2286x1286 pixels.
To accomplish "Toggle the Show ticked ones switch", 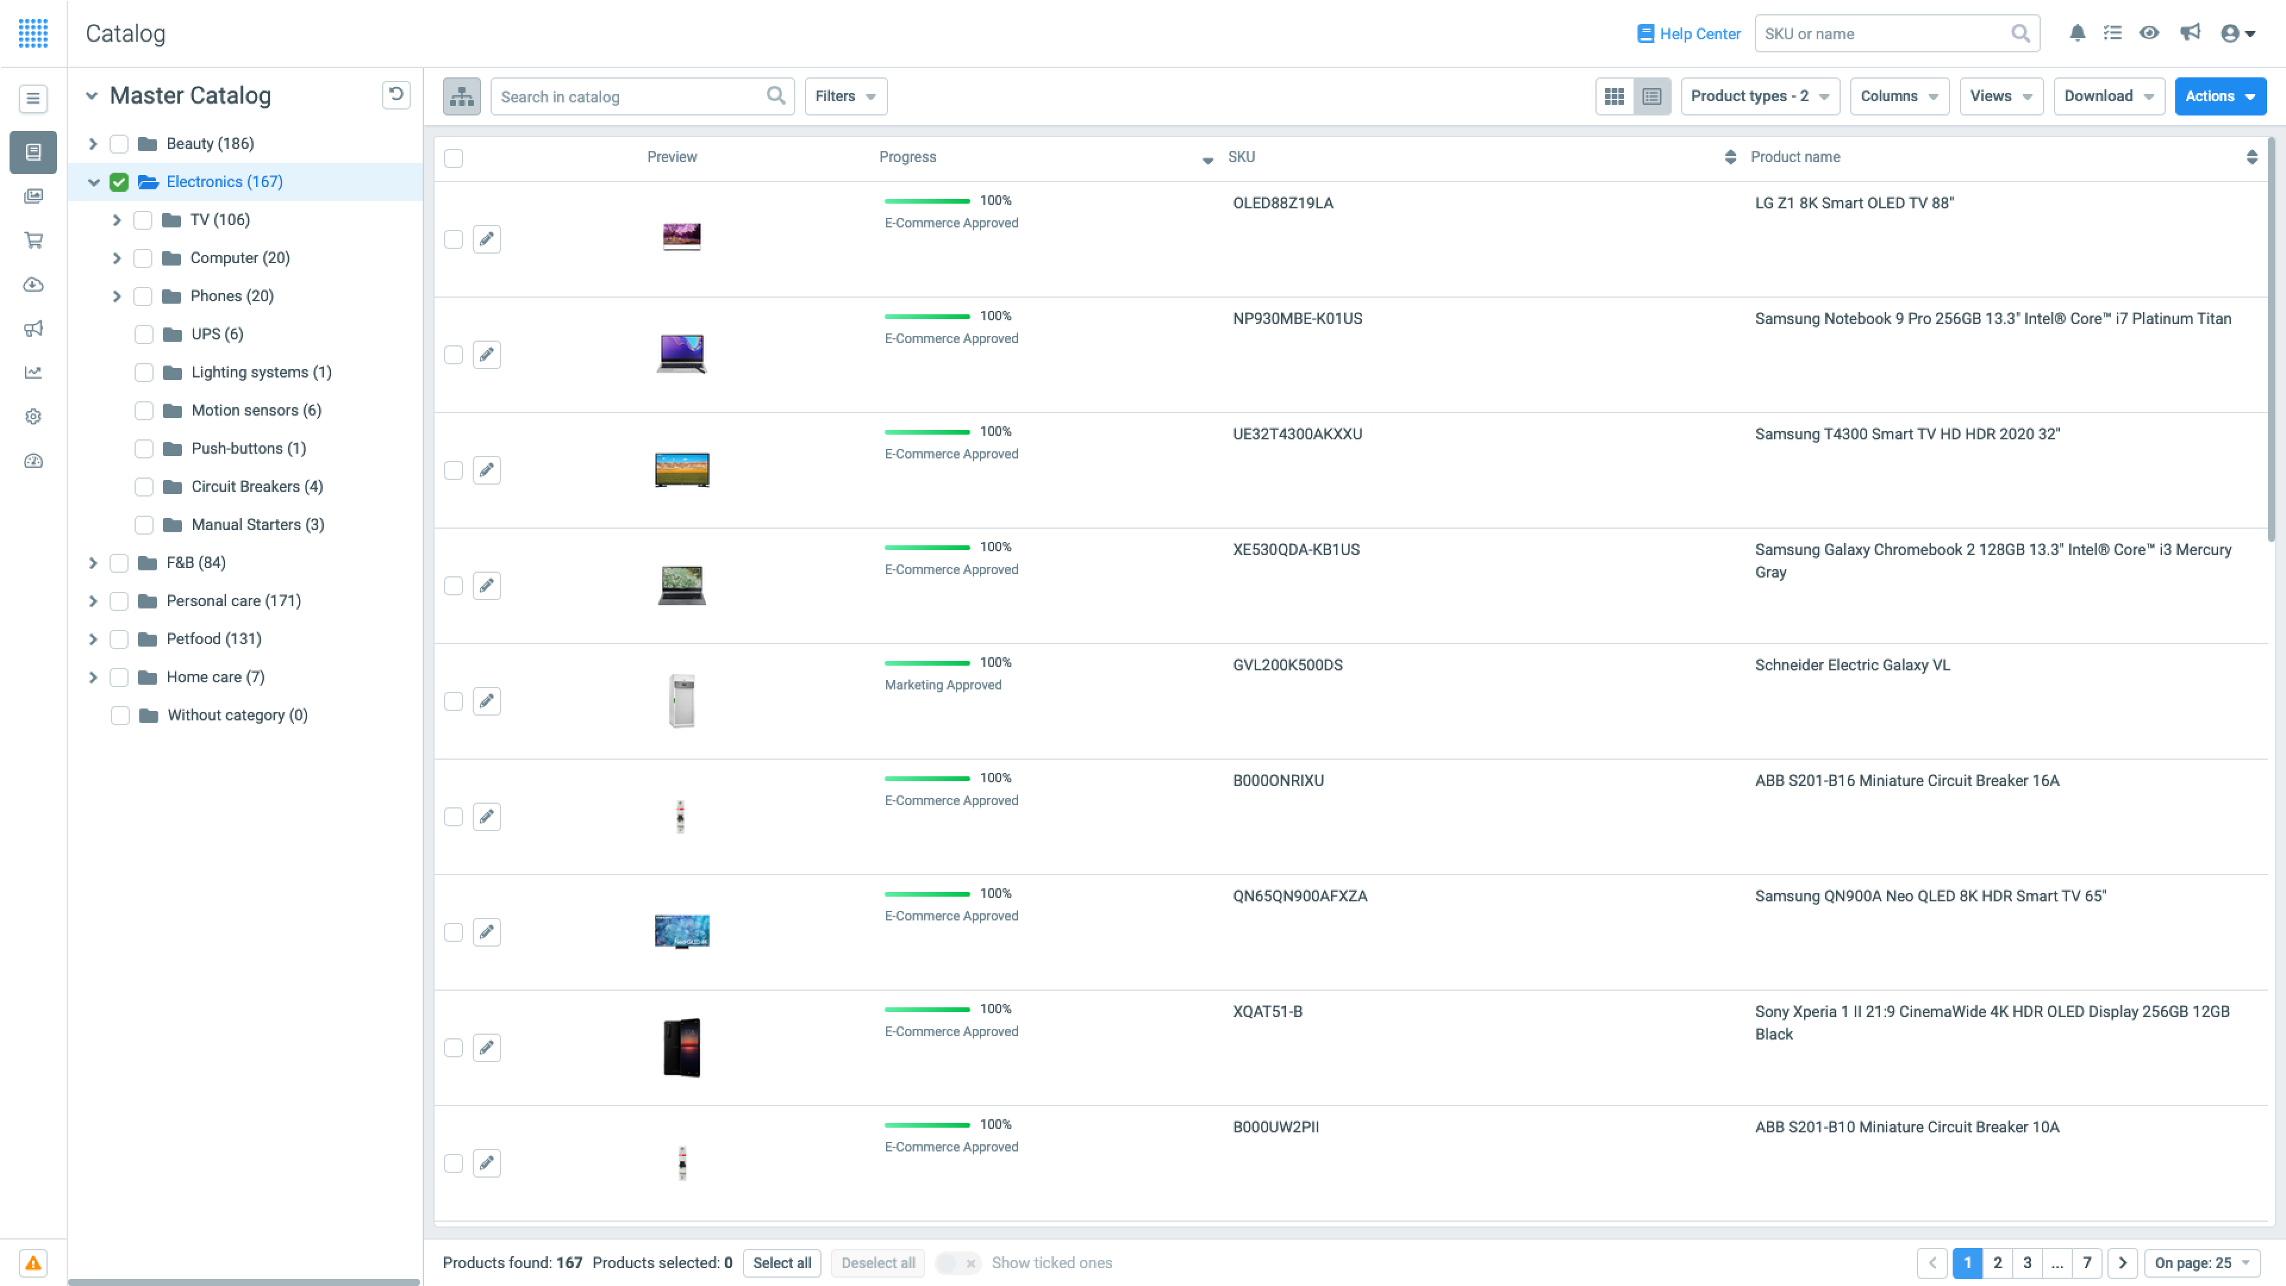I will [957, 1262].
